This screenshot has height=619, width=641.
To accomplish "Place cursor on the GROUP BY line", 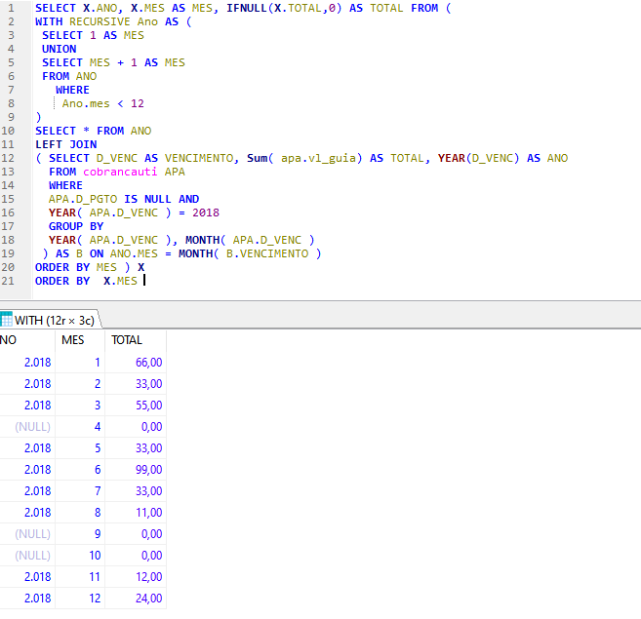I will click(x=76, y=226).
